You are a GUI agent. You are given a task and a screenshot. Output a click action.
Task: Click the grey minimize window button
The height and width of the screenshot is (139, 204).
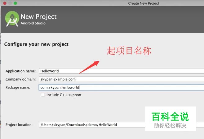pos(10,3)
